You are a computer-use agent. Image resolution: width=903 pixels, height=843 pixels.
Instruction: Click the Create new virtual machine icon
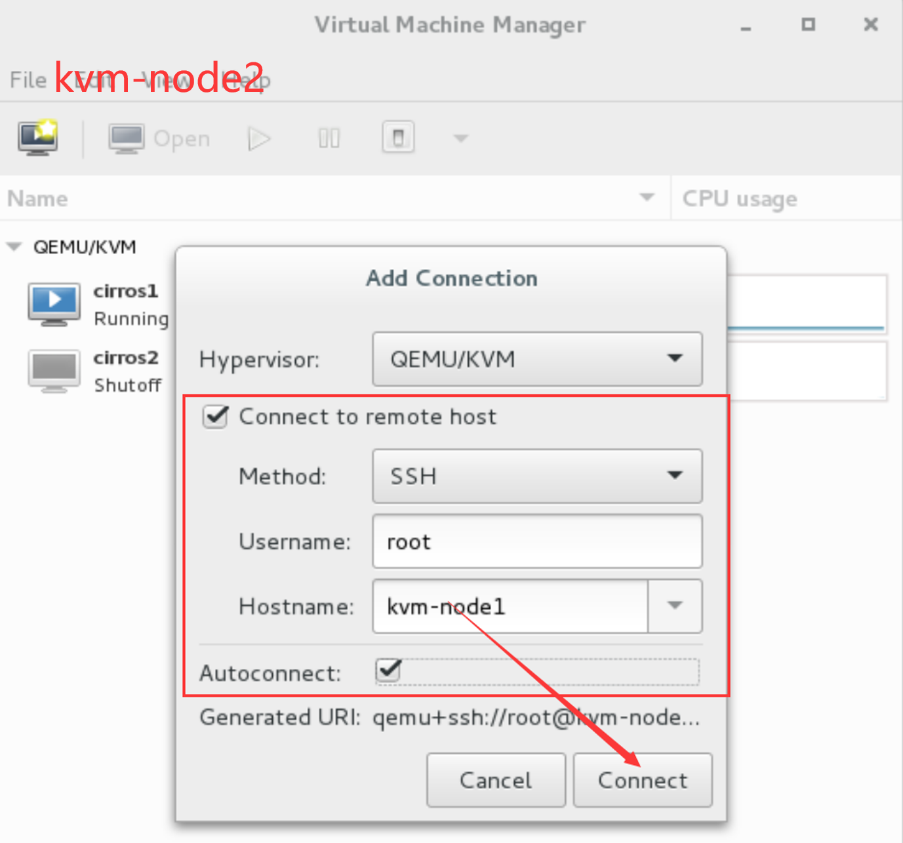(38, 138)
